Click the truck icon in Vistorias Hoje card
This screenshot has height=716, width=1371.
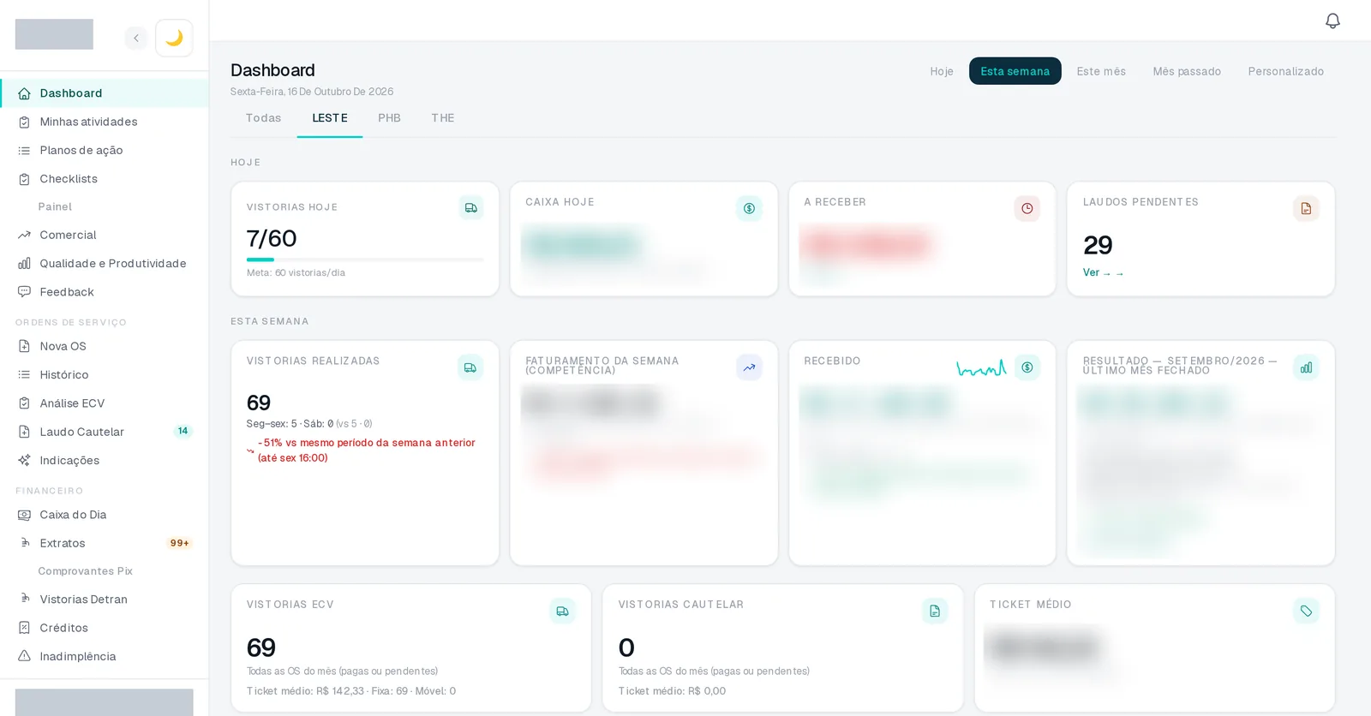pyautogui.click(x=470, y=208)
